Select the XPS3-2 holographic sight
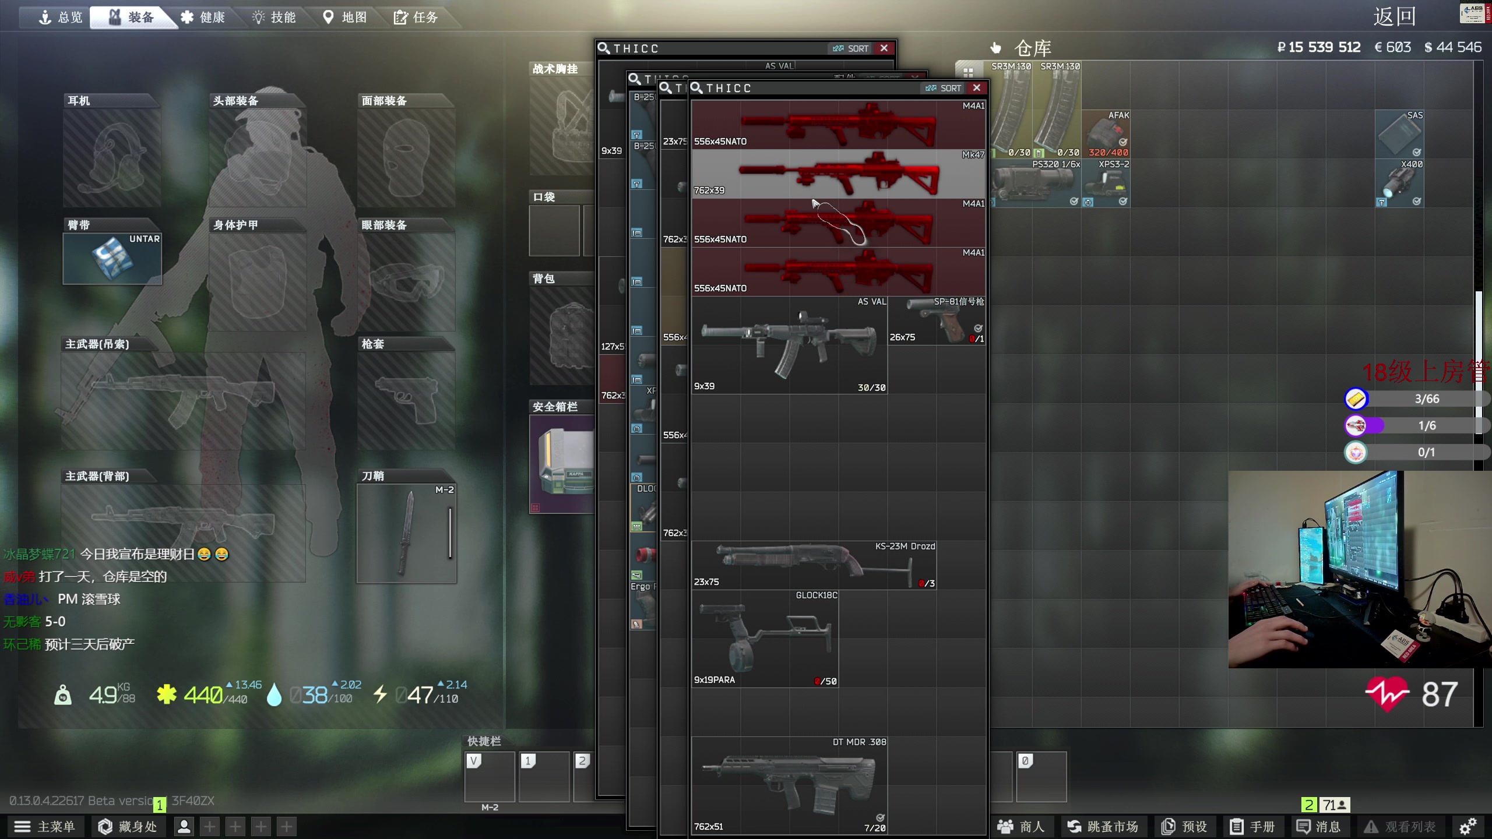The height and width of the screenshot is (839, 1492). click(x=1106, y=183)
